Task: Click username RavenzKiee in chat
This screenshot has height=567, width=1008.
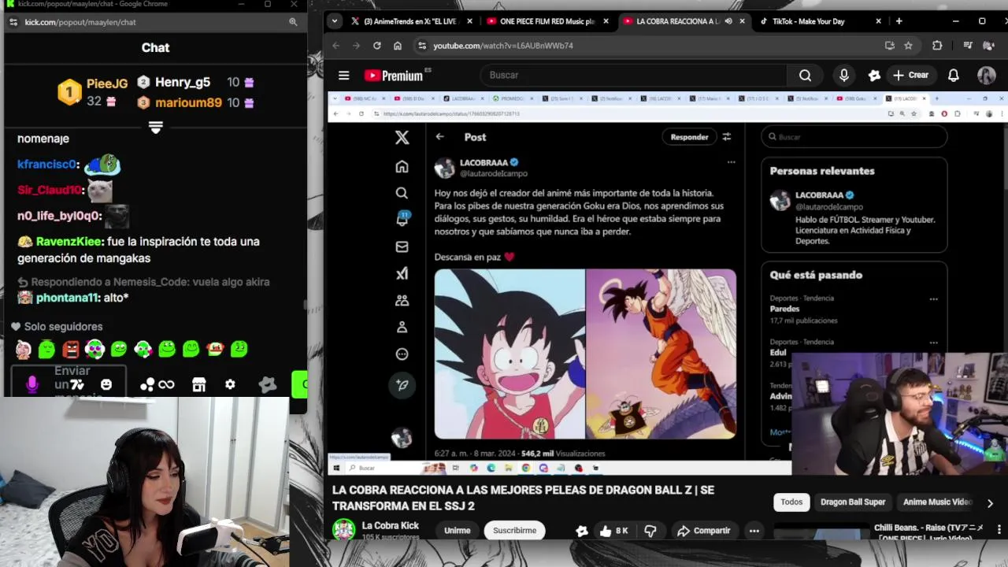Action: pyautogui.click(x=69, y=242)
